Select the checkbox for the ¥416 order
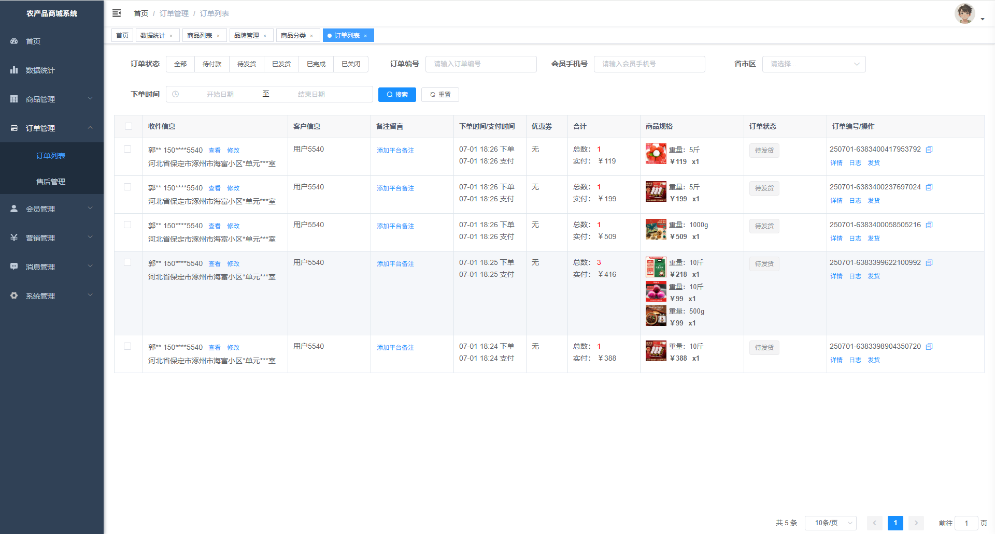Screen dimensions: 995x534 (127, 262)
